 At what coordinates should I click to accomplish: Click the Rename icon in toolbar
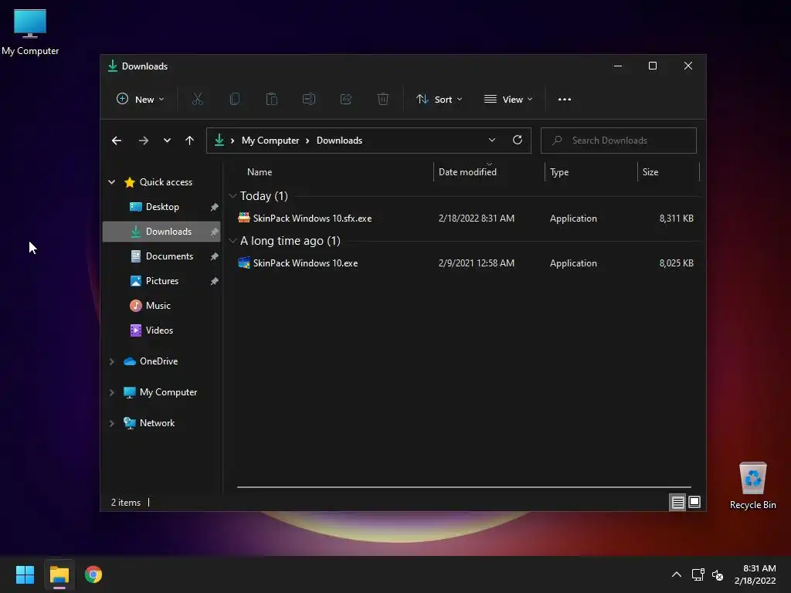click(x=309, y=100)
